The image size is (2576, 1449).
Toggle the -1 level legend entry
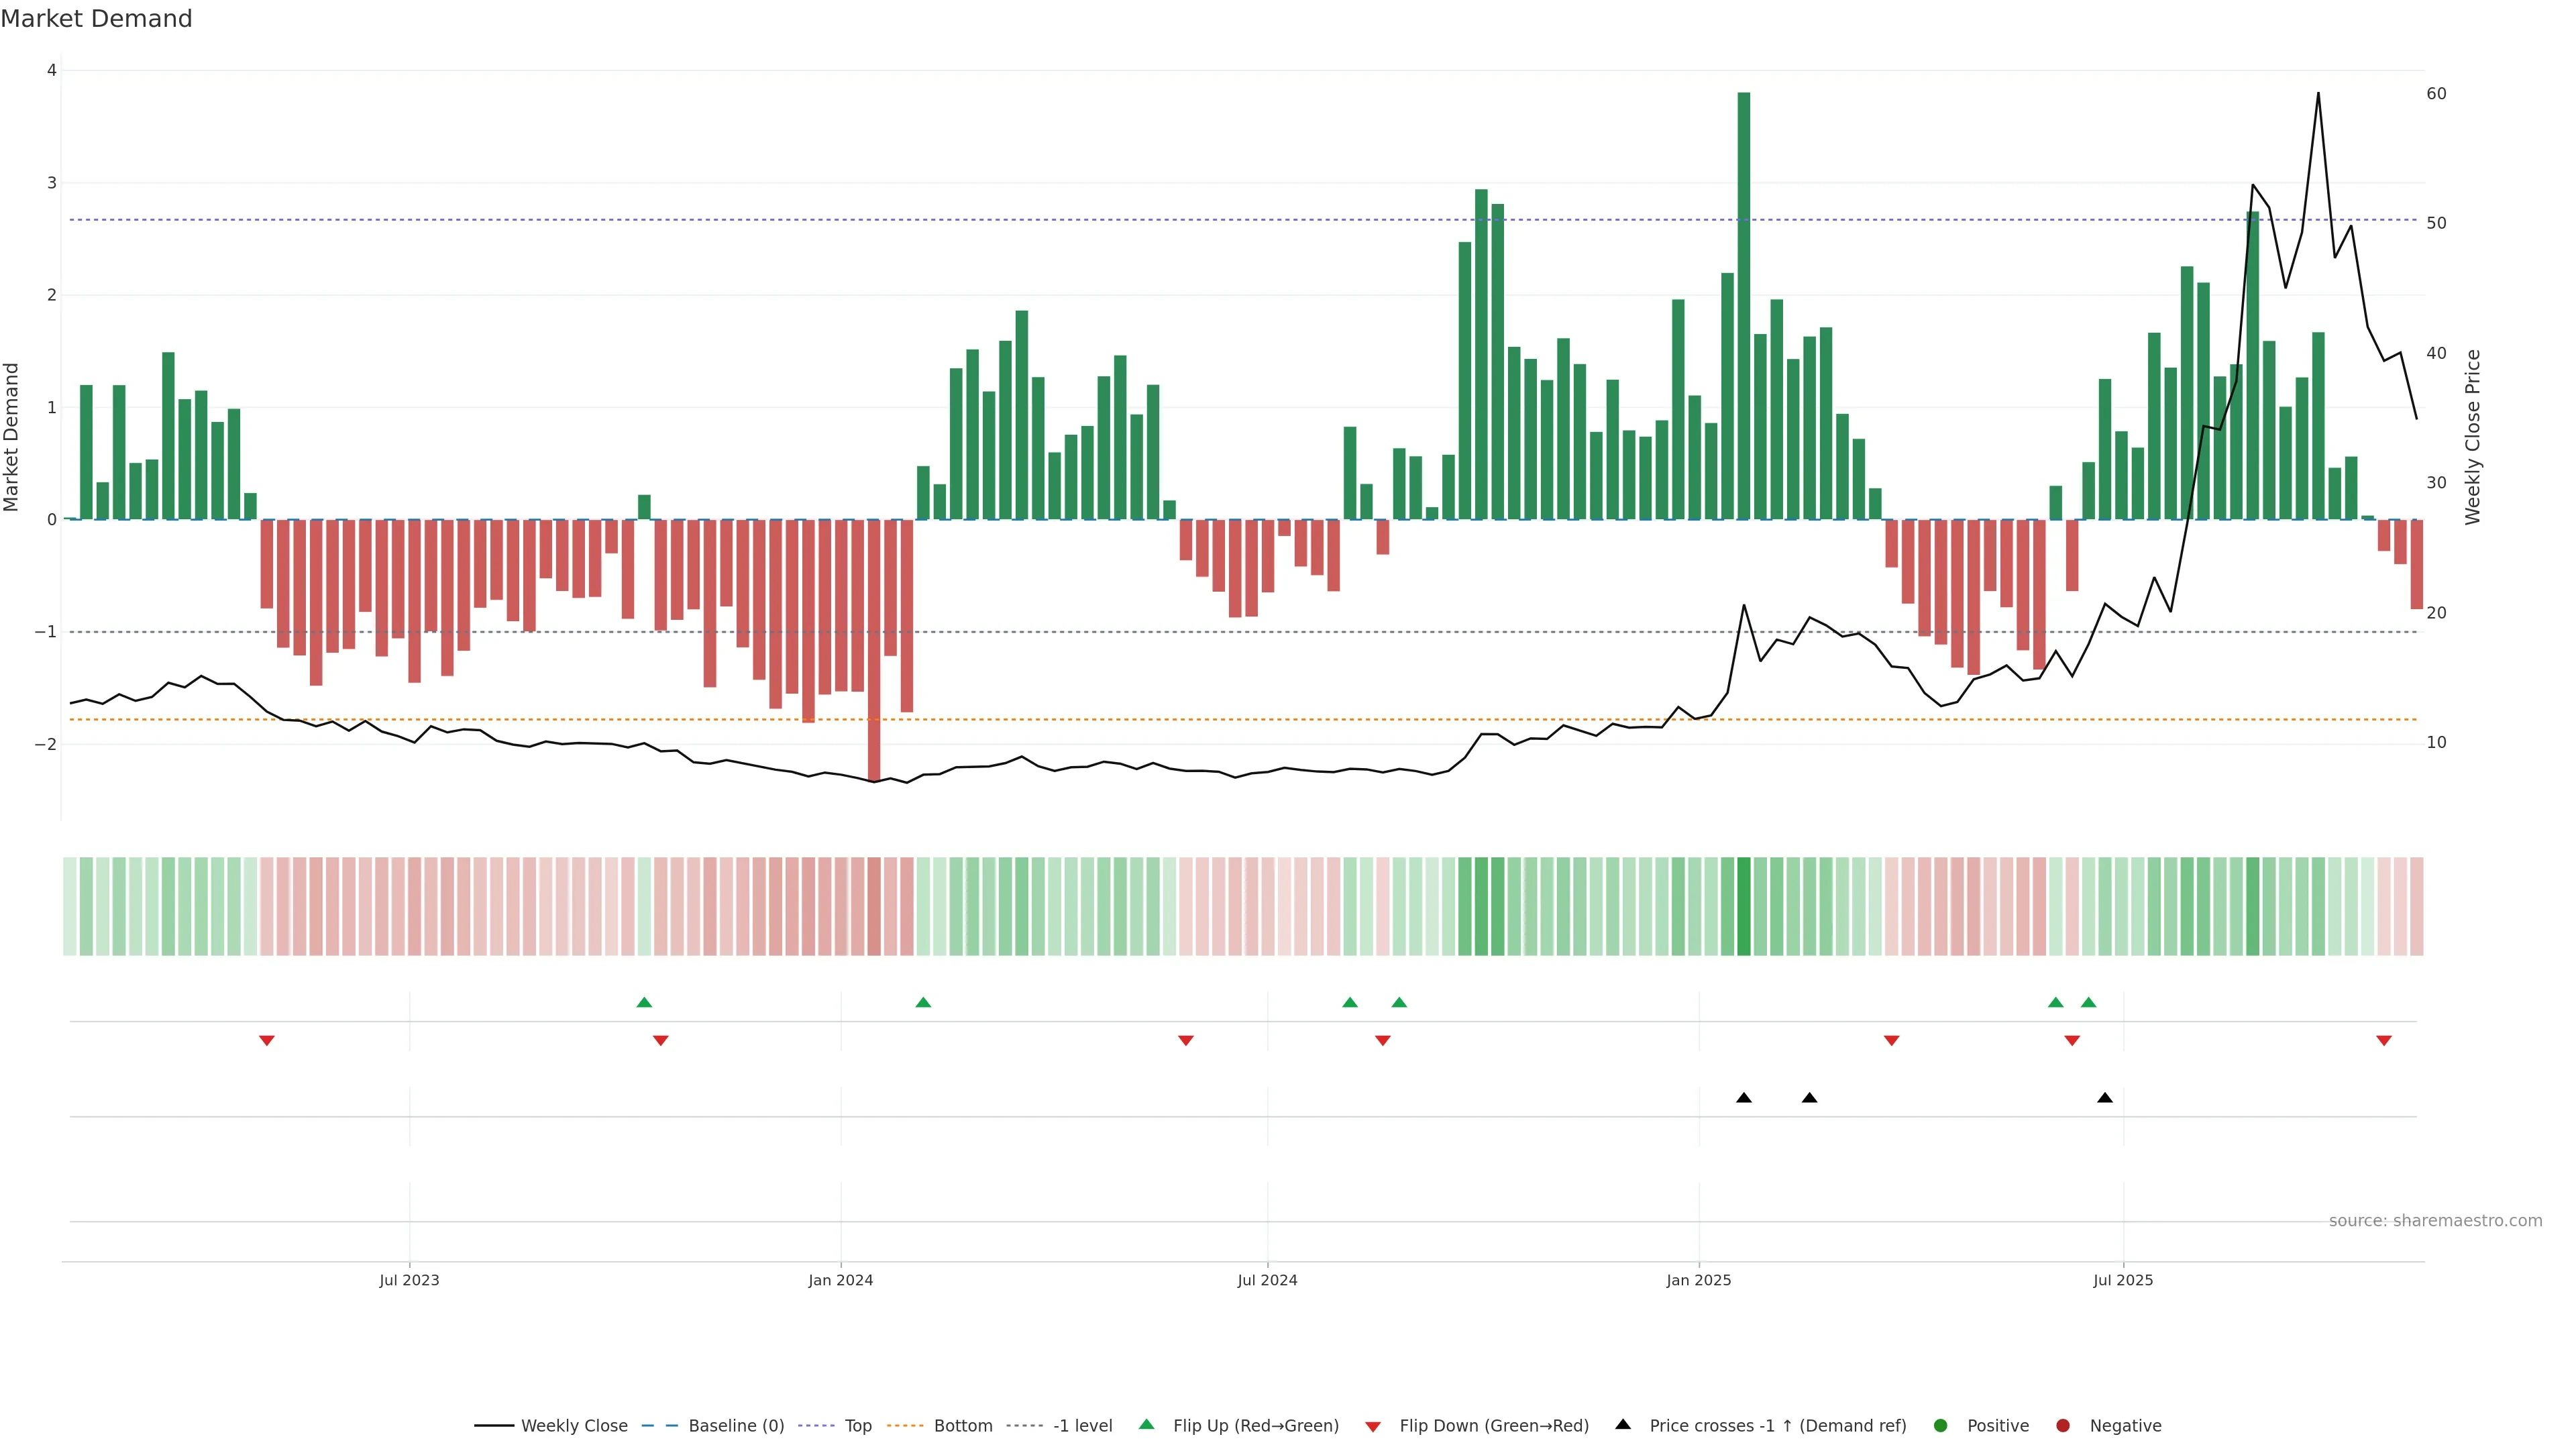pyautogui.click(x=1082, y=1425)
